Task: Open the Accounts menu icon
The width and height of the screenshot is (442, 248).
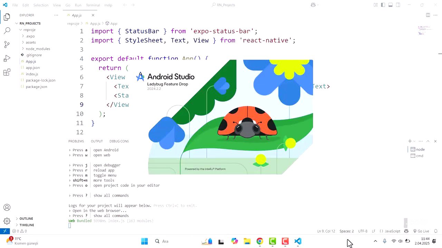Action: [x=7, y=207]
